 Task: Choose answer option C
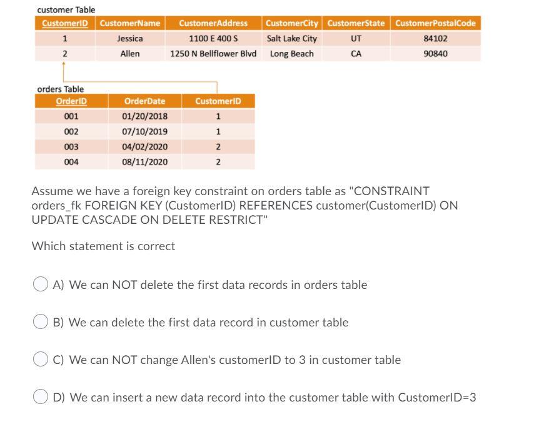point(40,360)
